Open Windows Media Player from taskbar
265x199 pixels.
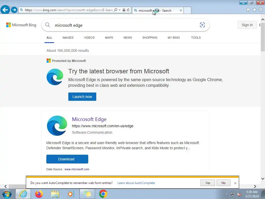[x=71, y=194]
